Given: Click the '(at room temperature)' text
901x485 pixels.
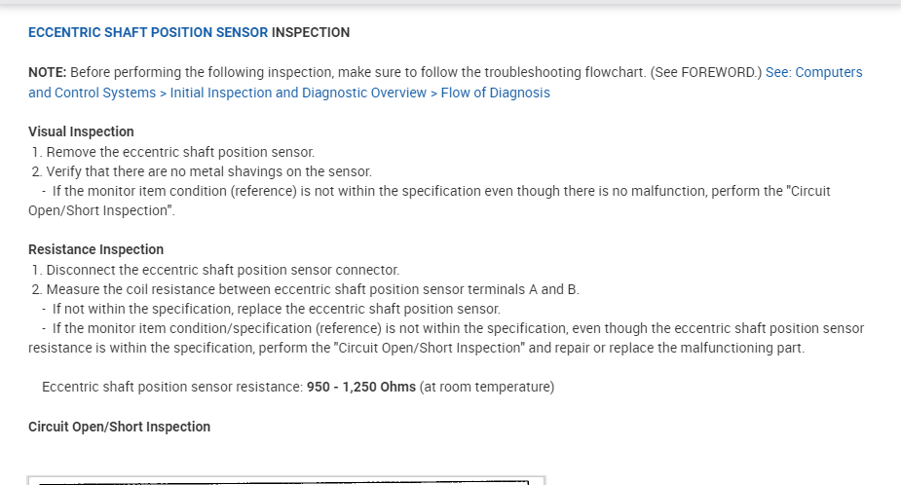Looking at the screenshot, I should click(x=487, y=387).
